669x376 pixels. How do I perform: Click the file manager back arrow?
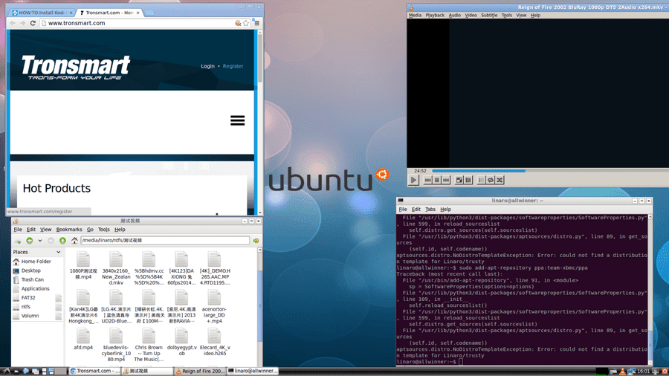[x=30, y=241]
